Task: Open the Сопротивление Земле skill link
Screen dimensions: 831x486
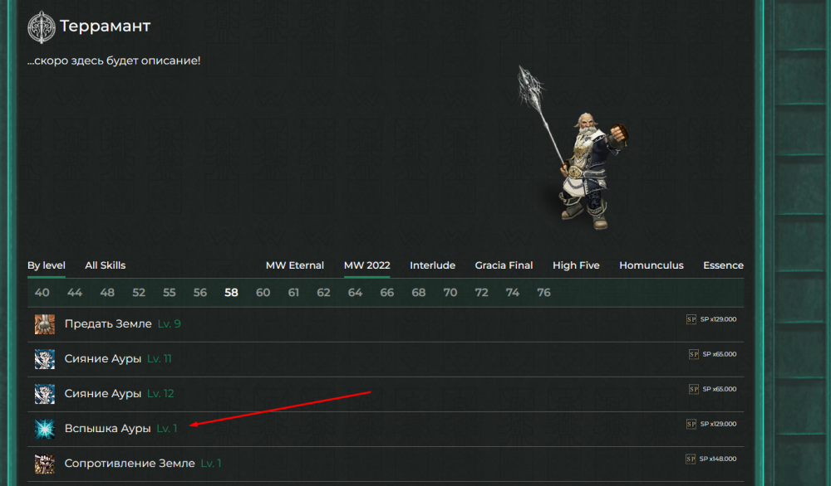Action: tap(130, 464)
